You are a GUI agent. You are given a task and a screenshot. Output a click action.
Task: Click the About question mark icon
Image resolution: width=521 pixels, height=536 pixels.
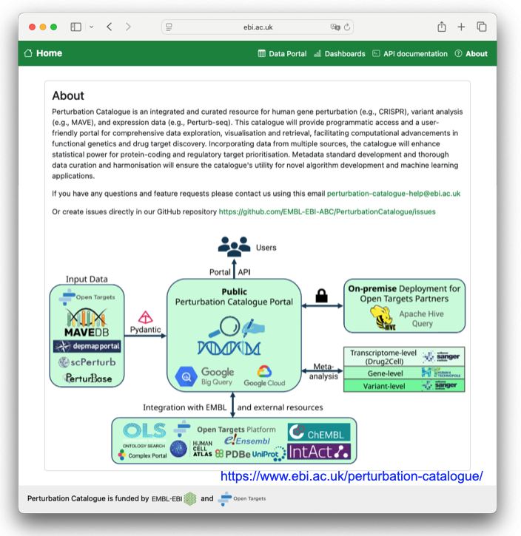pos(458,53)
